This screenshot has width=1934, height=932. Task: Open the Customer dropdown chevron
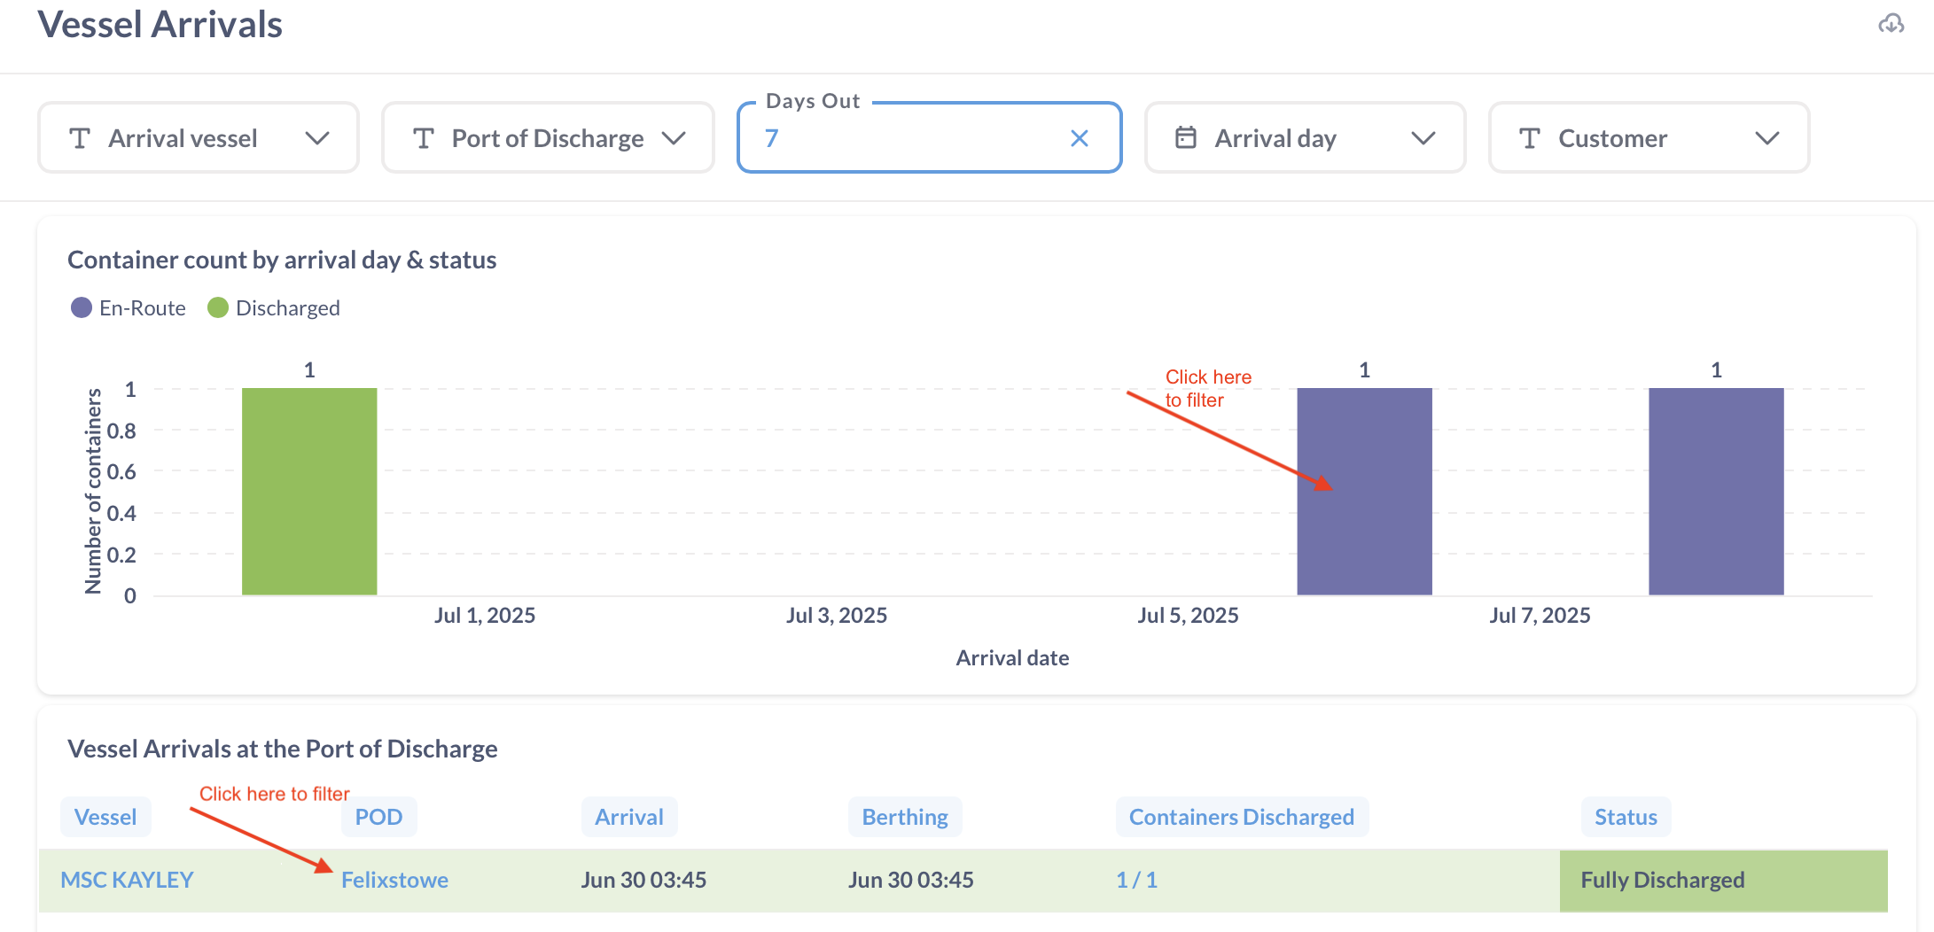tap(1766, 138)
